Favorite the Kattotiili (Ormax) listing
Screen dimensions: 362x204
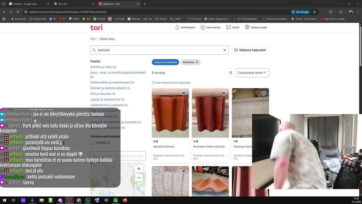coord(184,93)
